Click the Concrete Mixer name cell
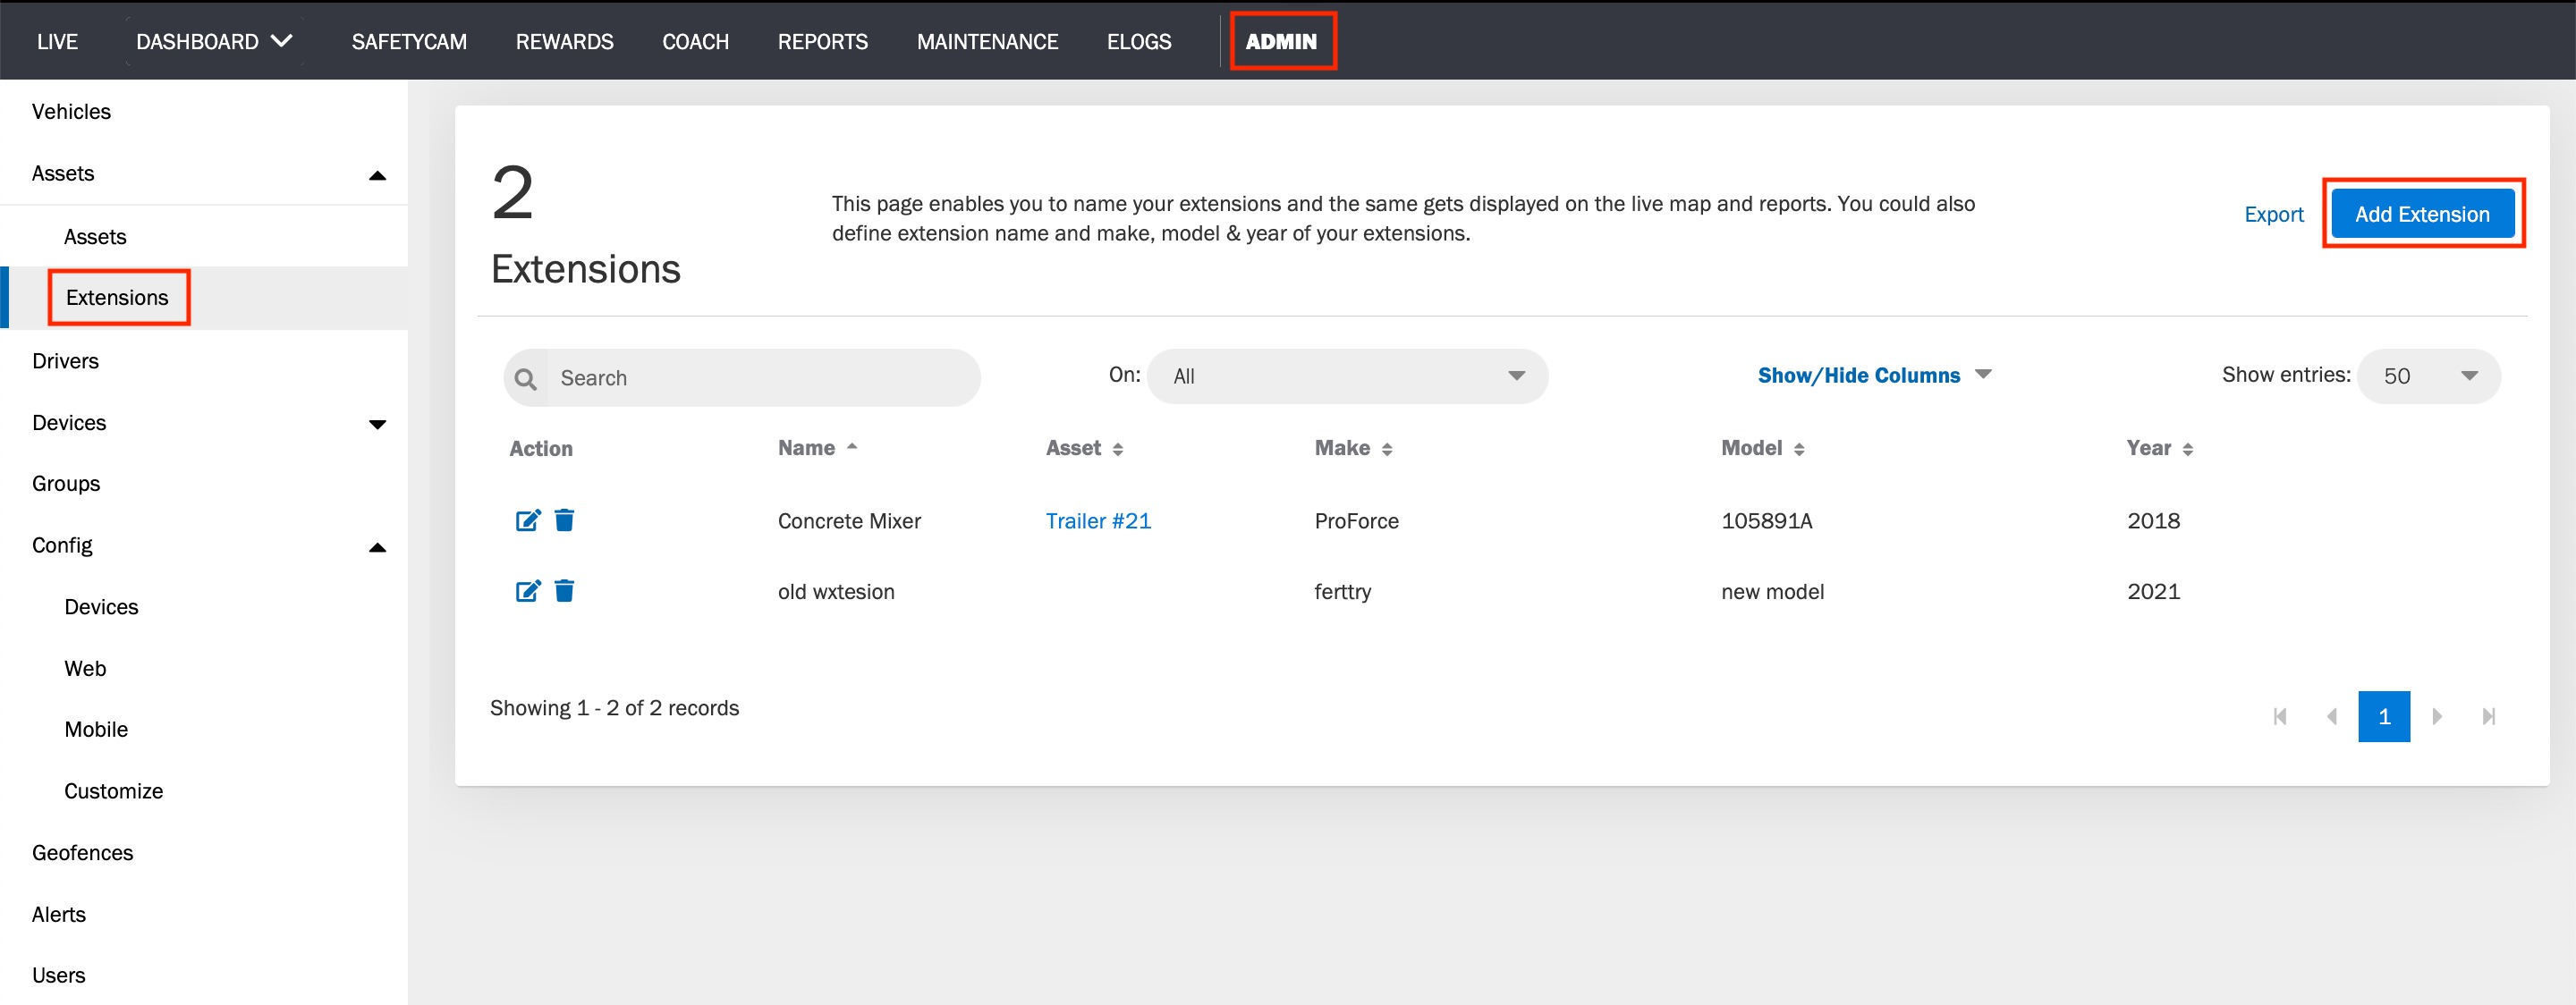Viewport: 2576px width, 1005px height. tap(849, 521)
